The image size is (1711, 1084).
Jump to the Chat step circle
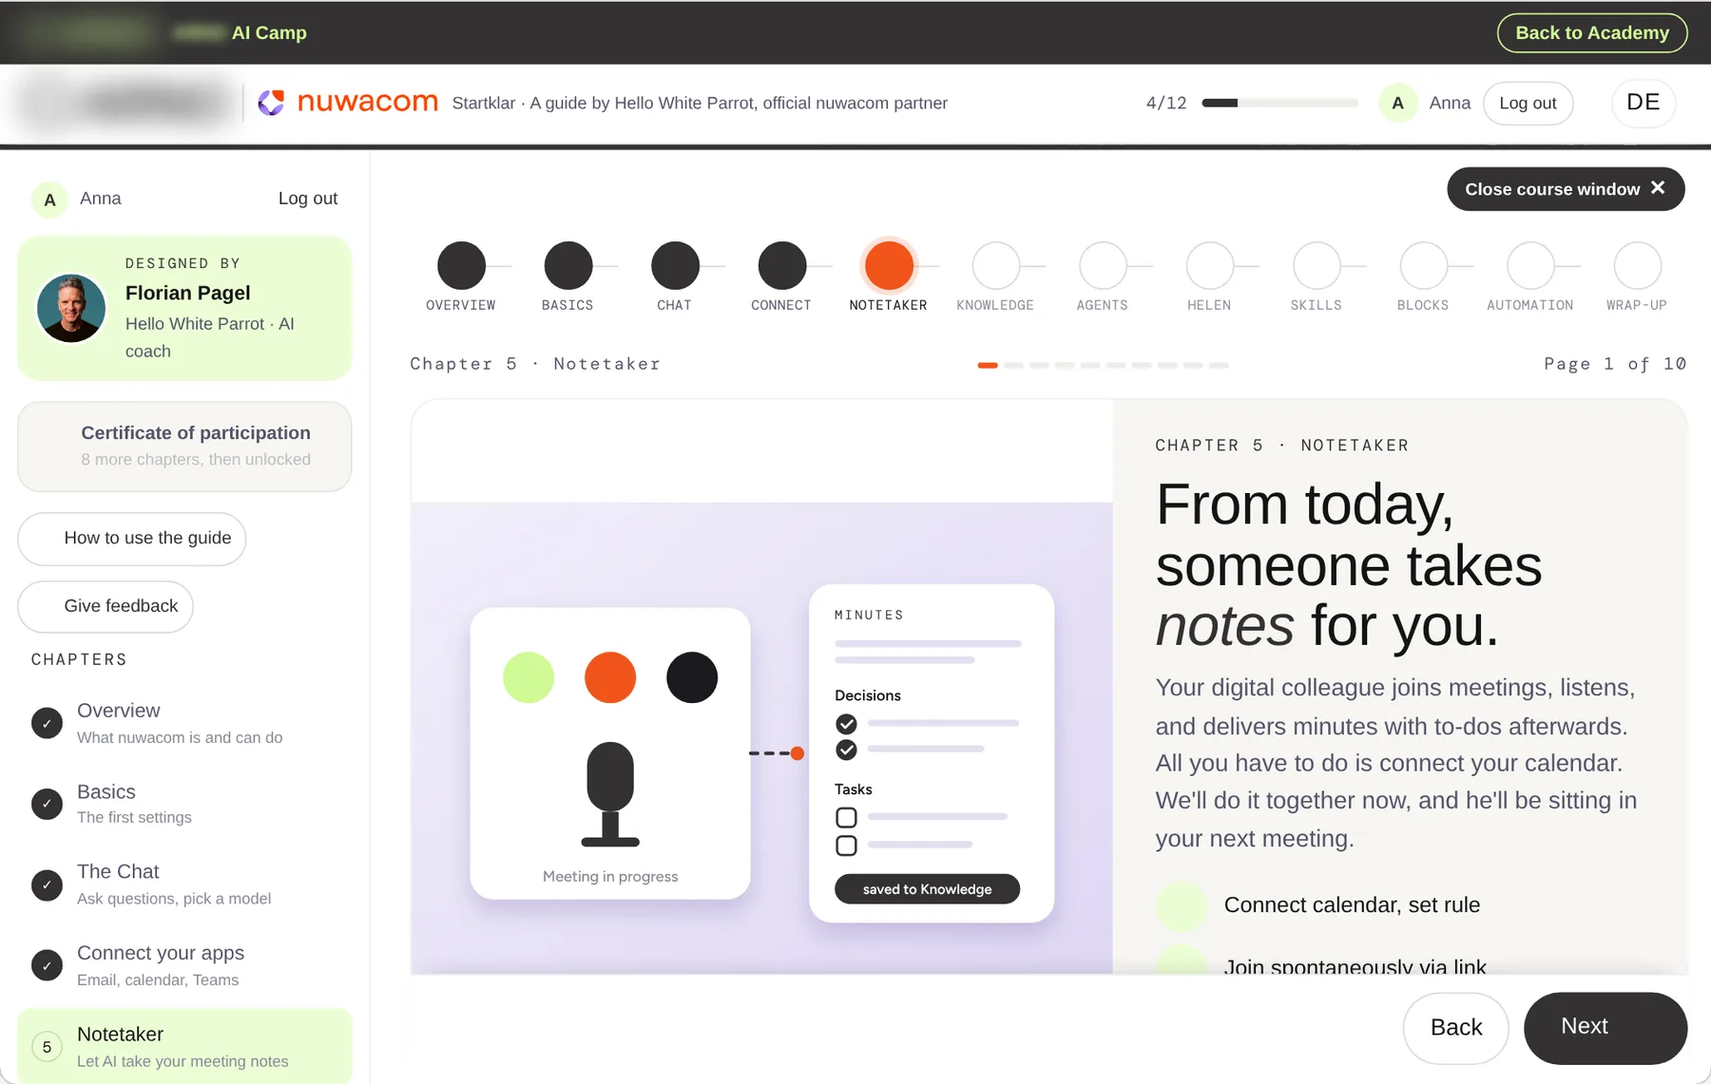[675, 265]
